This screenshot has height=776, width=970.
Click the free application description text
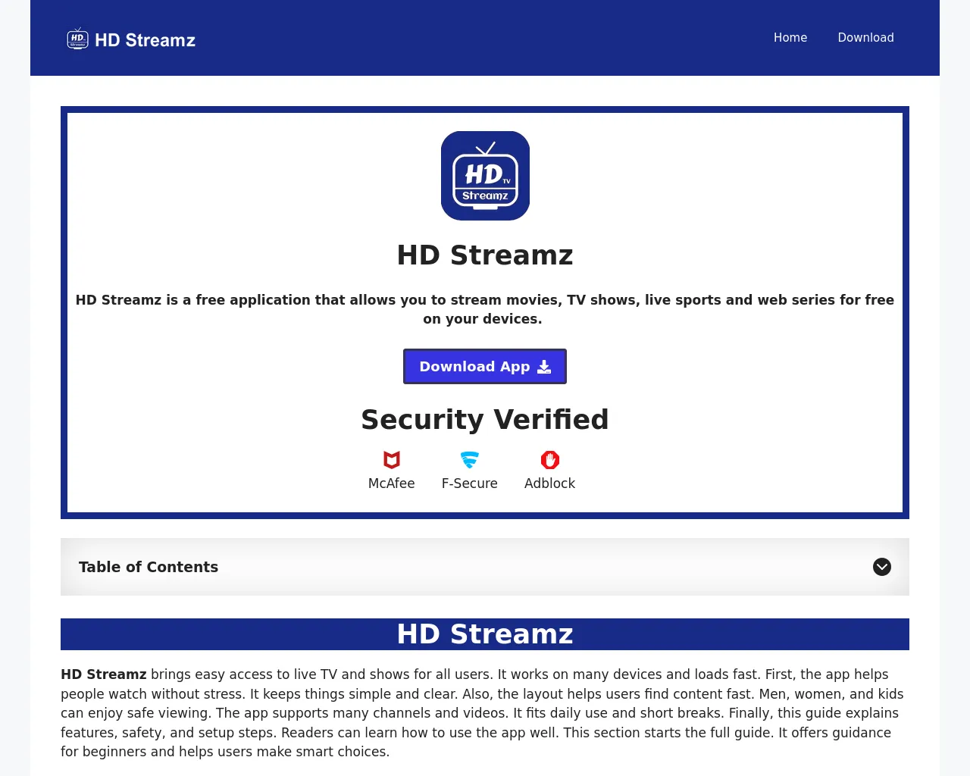(x=485, y=309)
